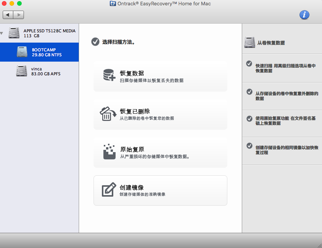The height and width of the screenshot is (248, 322).
Task: Toggle the checkmark beside 创建存储设备的相同镜像 step
Action: pos(249,146)
